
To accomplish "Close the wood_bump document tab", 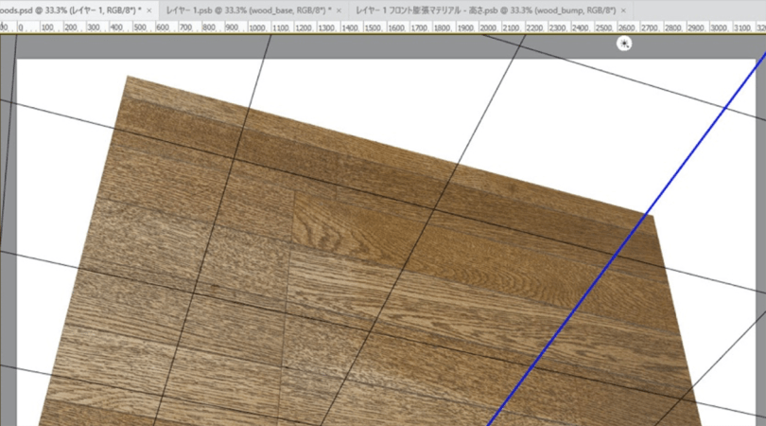I will coord(623,9).
